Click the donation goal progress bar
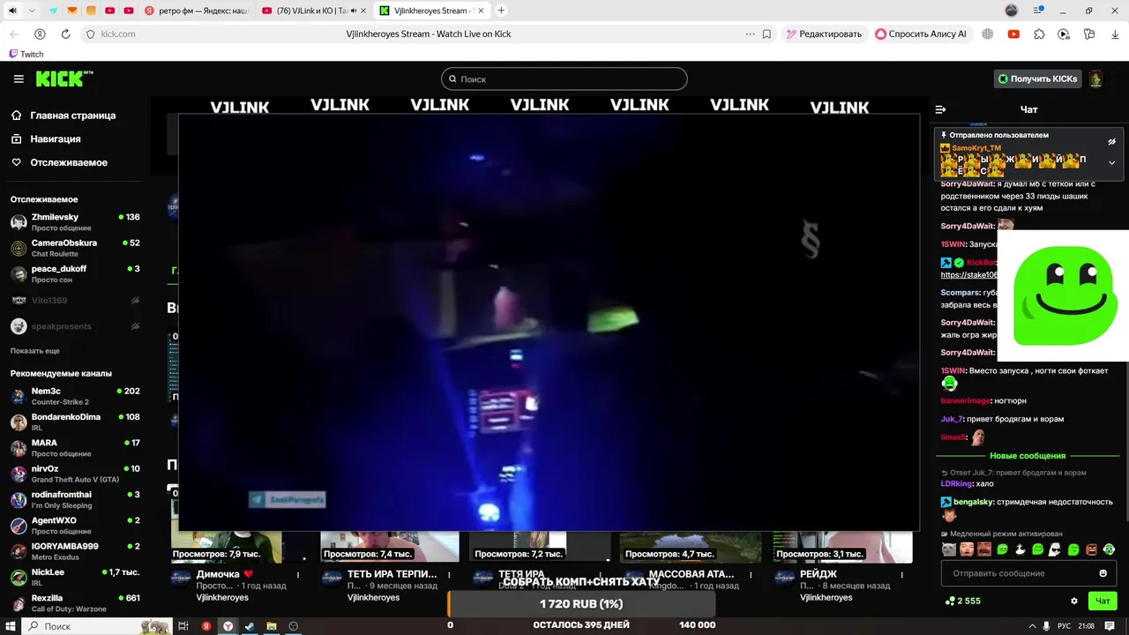Viewport: 1129px width, 635px height. pyautogui.click(x=581, y=604)
